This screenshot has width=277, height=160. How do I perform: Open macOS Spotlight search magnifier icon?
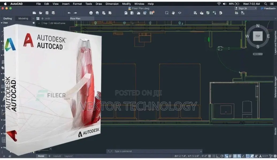(266, 4)
